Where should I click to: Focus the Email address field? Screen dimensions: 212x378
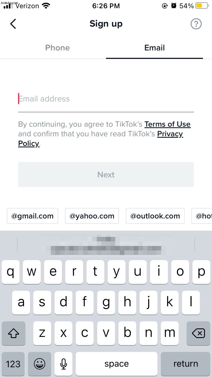click(x=106, y=99)
